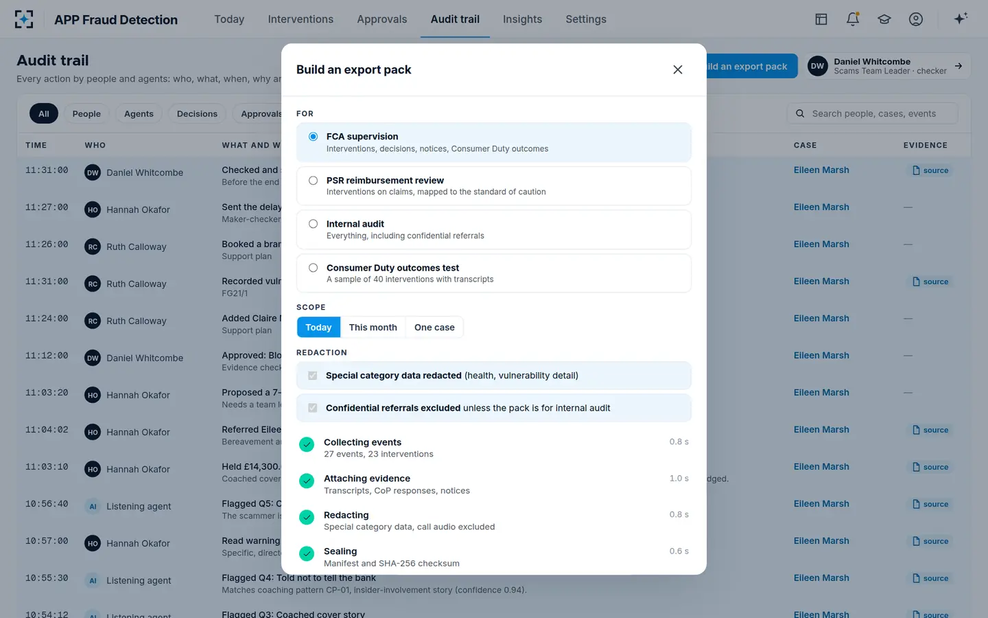Open the AI sparkle assistant icon
The image size is (988, 618).
click(x=961, y=19)
